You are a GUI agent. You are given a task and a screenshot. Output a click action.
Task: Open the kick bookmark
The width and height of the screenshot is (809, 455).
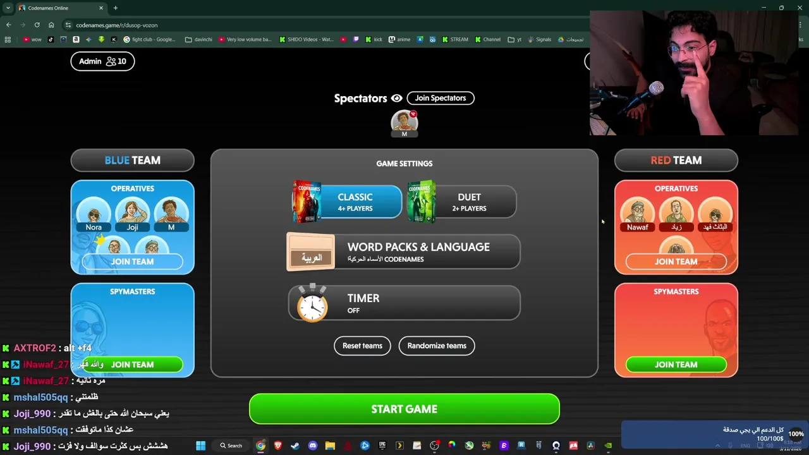pyautogui.click(x=374, y=39)
